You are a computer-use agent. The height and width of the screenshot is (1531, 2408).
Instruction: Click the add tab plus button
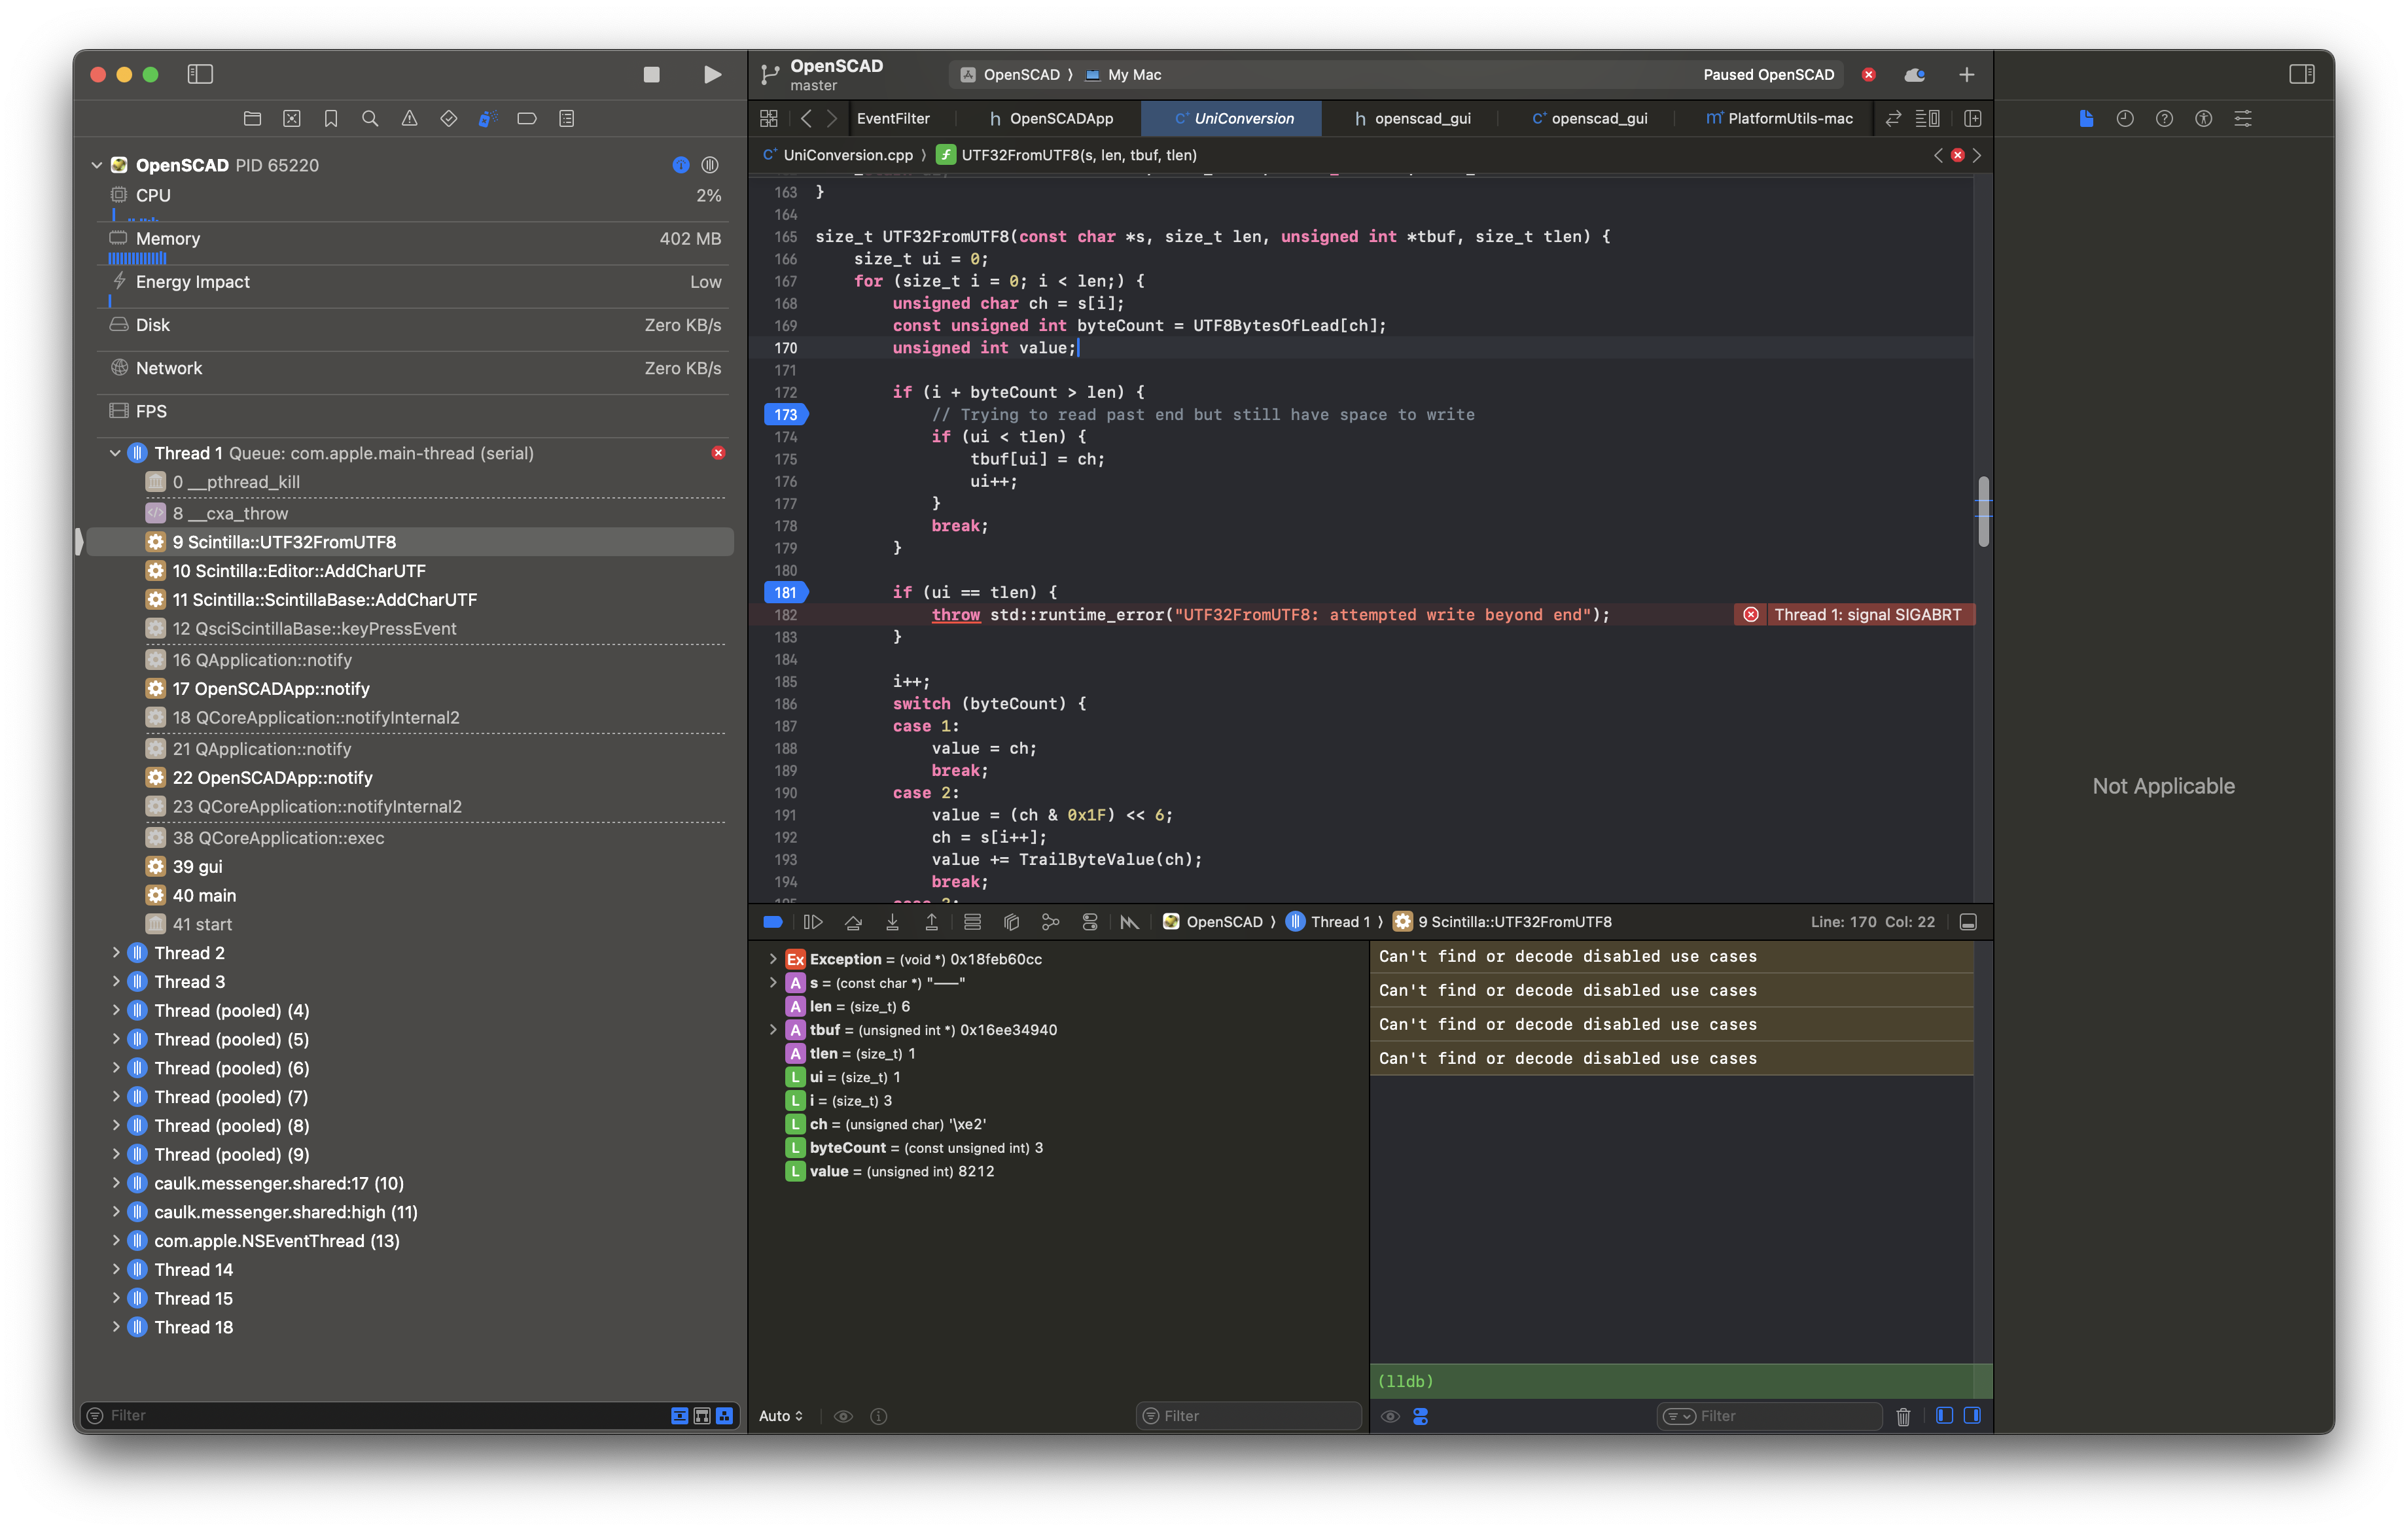1966,74
